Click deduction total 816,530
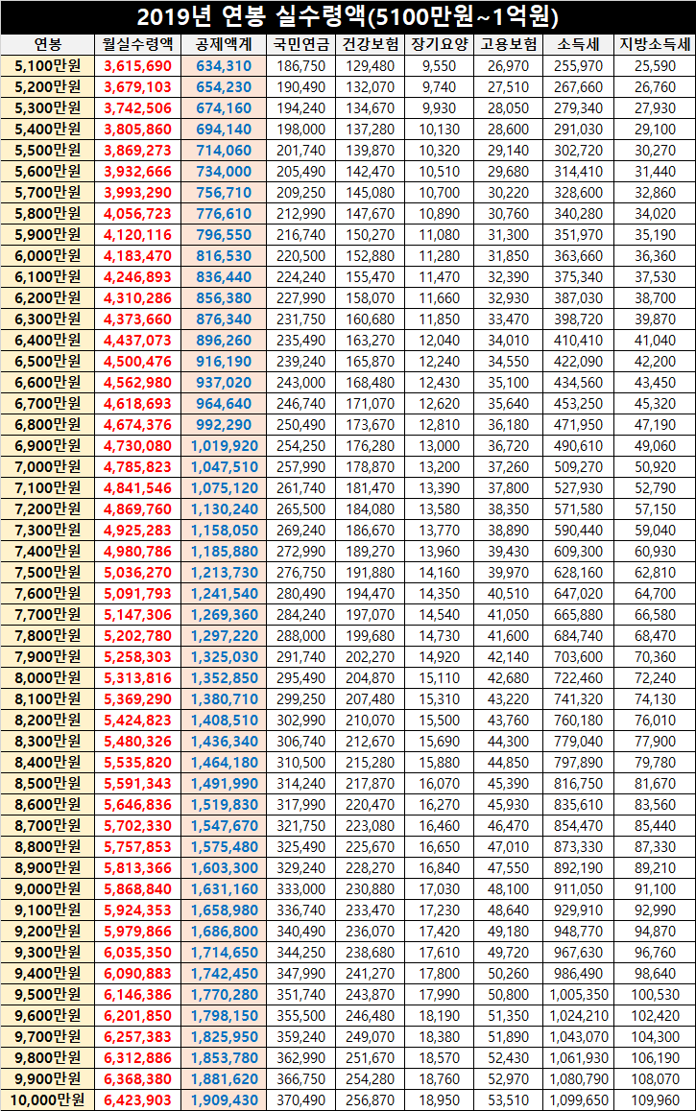The height and width of the screenshot is (1111, 696). tap(224, 256)
